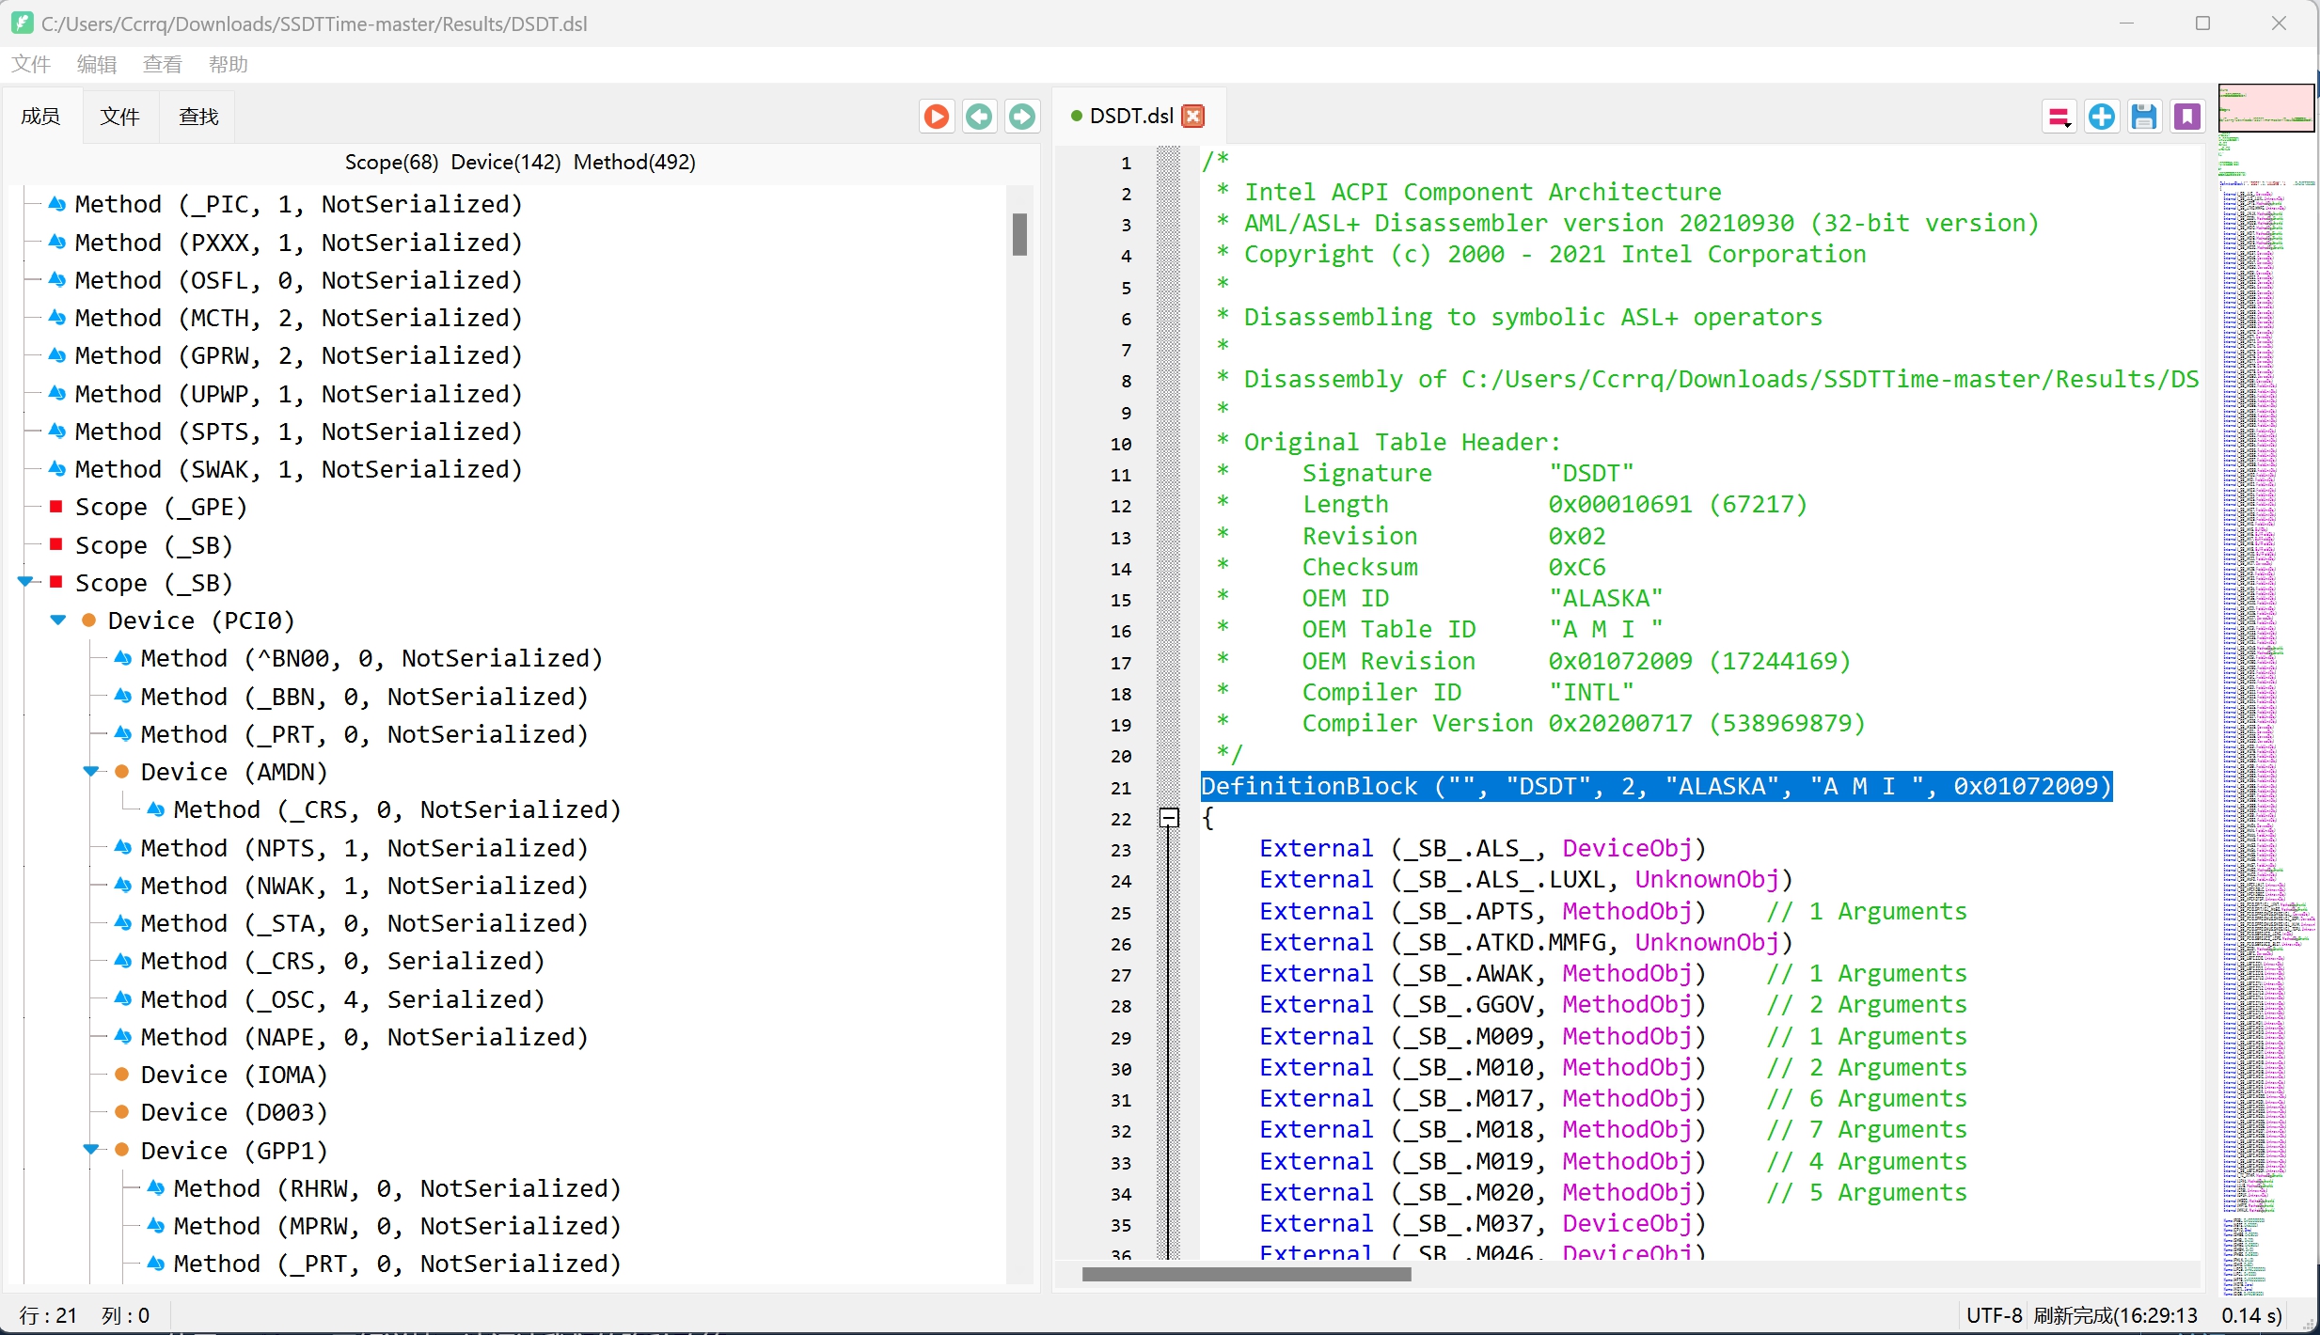Switch to the 文件 side panel tab

(119, 117)
